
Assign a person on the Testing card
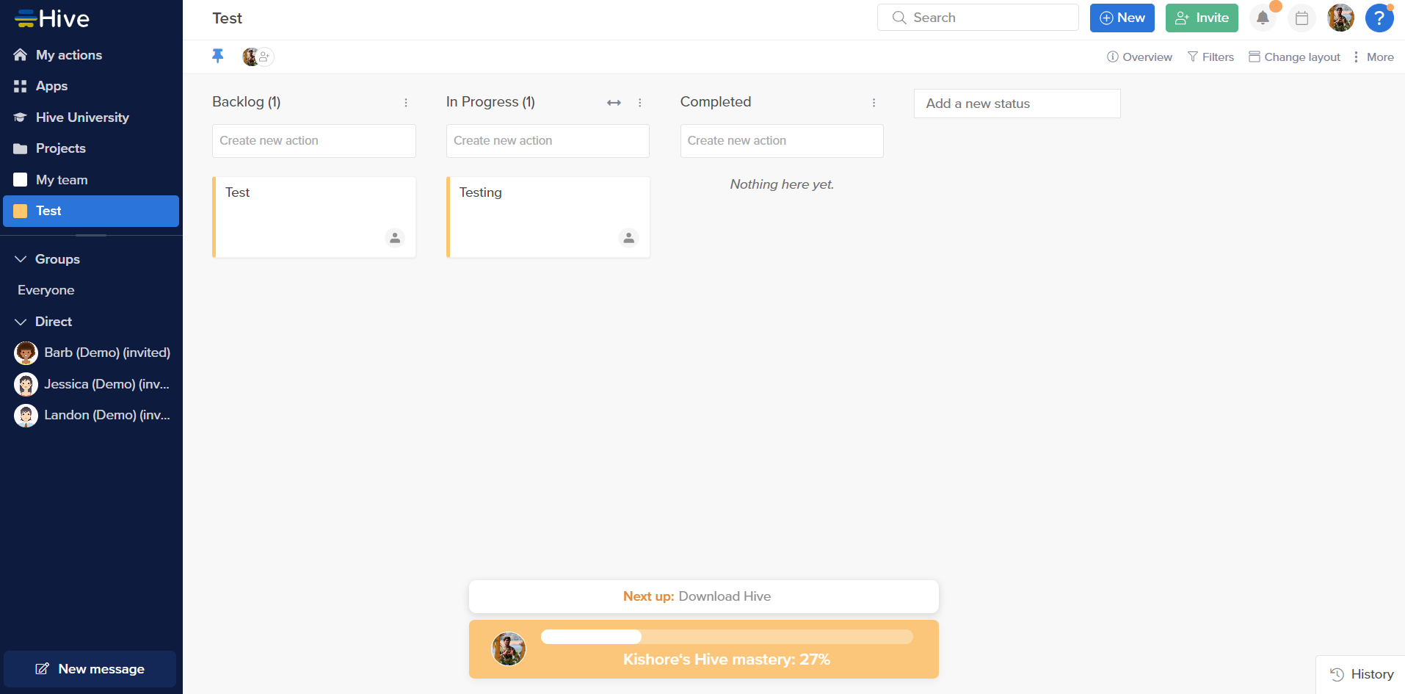pyautogui.click(x=629, y=238)
